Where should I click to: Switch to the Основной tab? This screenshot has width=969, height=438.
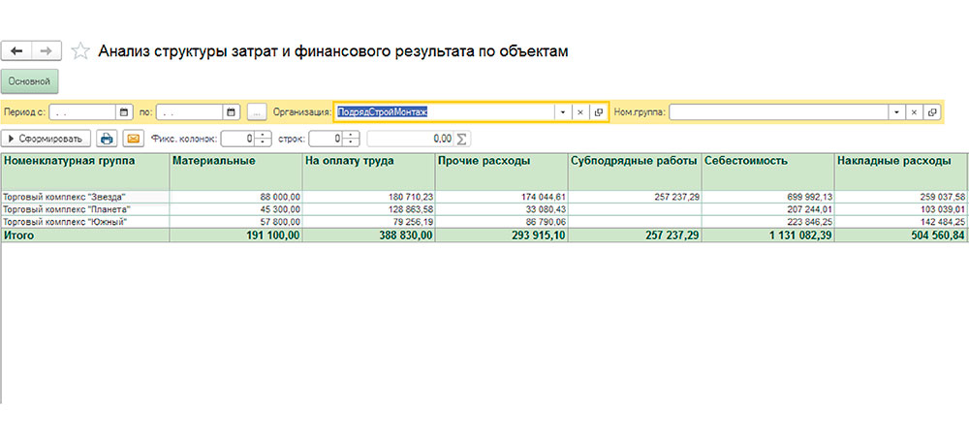pyautogui.click(x=30, y=81)
